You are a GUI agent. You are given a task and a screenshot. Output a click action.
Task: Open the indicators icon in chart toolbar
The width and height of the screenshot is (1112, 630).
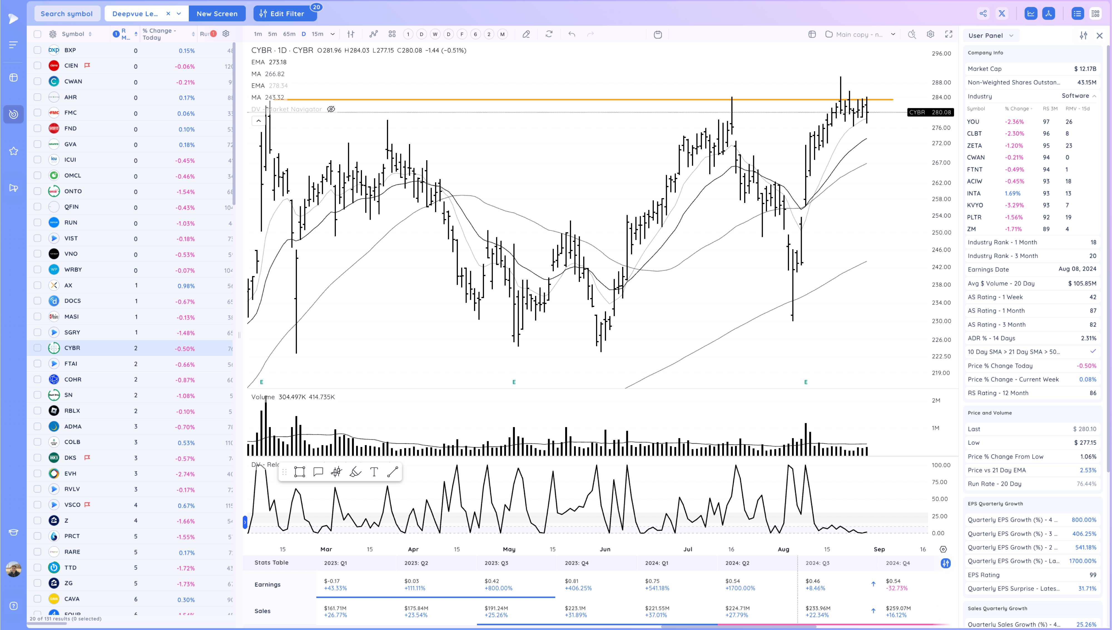click(x=374, y=34)
